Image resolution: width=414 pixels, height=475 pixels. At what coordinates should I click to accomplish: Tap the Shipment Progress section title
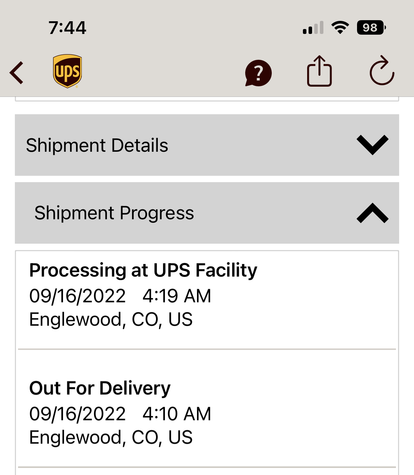pos(114,213)
